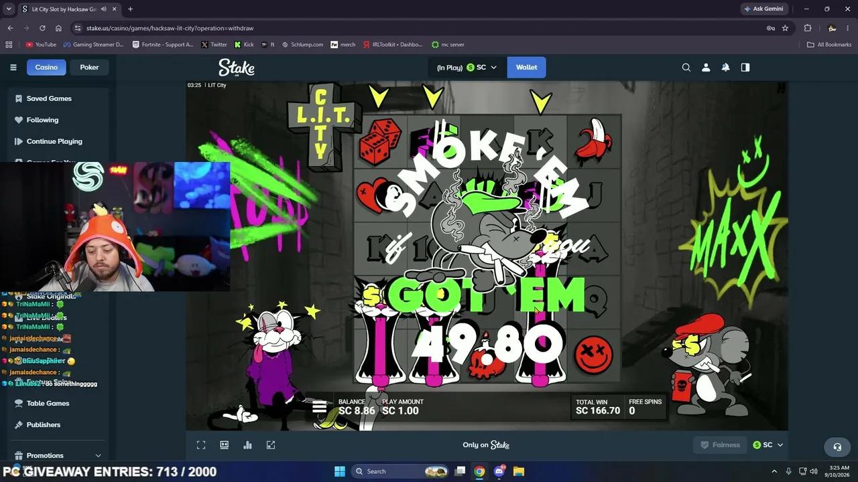Viewport: 858px width, 482px height.
Task: Open the Windows Start menu
Action: tap(339, 471)
